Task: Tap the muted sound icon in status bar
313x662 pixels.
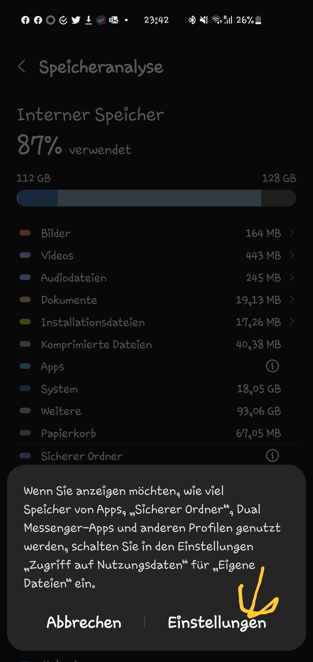Action: (x=204, y=20)
